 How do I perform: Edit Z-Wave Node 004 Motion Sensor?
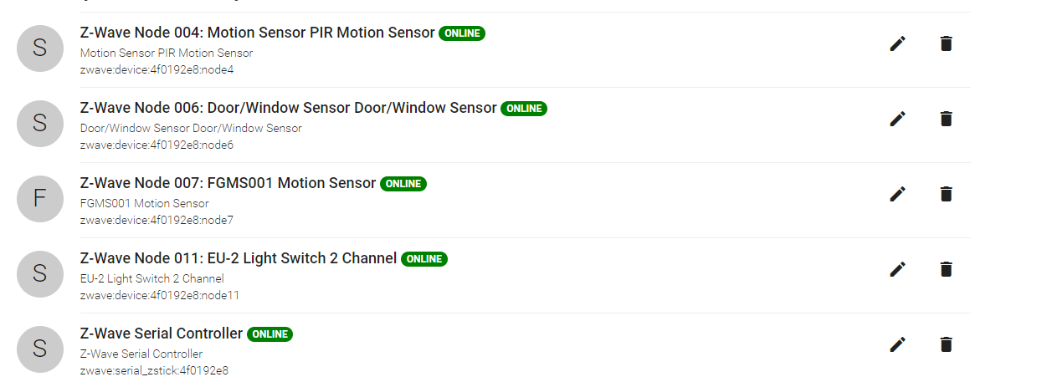(x=897, y=43)
